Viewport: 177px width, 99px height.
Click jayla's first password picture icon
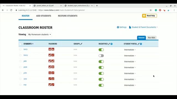click(x=50, y=67)
